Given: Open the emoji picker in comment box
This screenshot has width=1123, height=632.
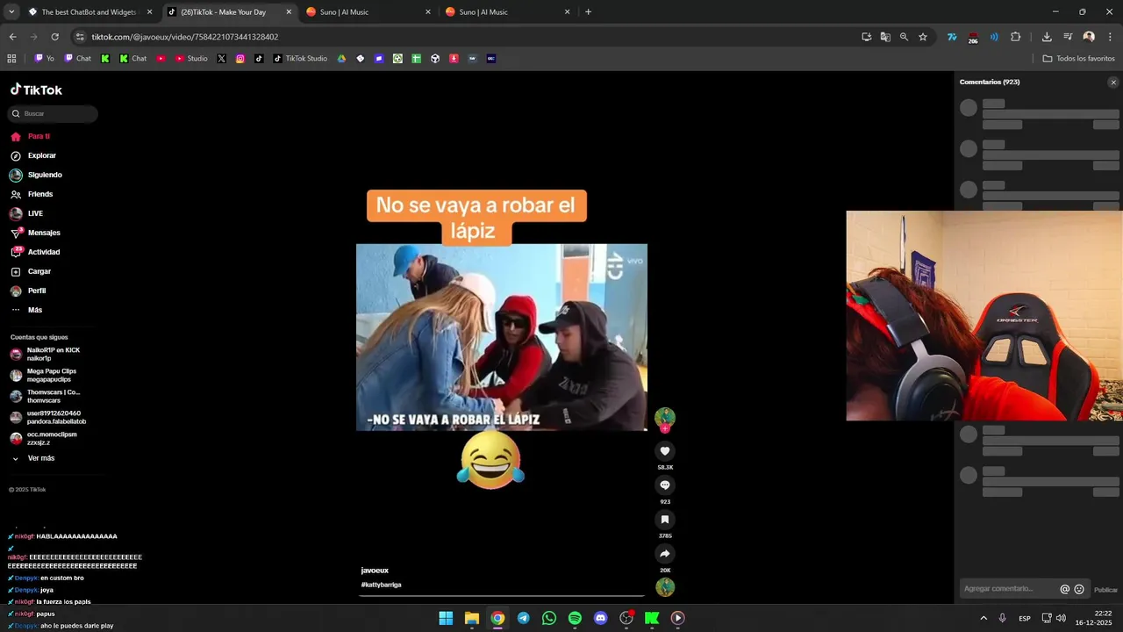Looking at the screenshot, I should (1079, 590).
